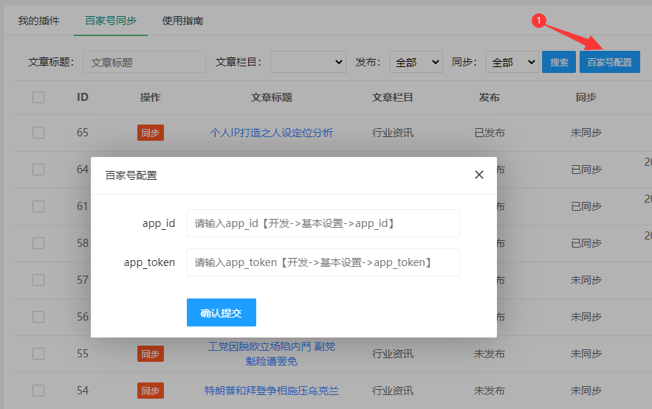Click 行业资讯 category in row 54
This screenshot has width=652, height=409.
[x=393, y=391]
